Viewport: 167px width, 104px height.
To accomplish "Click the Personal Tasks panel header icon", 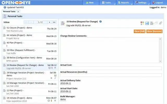I will tap(5, 16).
